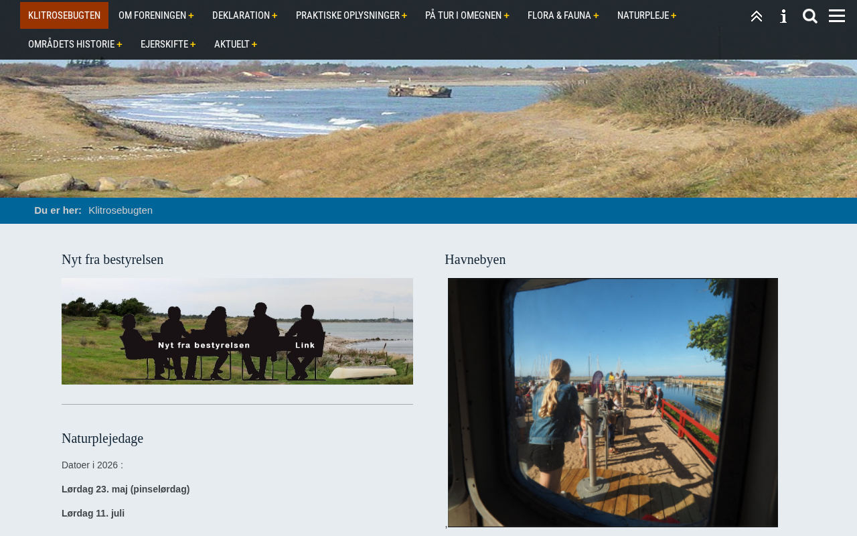
Task: Expand the plus next to Flora & Fauna
Action: (x=596, y=15)
